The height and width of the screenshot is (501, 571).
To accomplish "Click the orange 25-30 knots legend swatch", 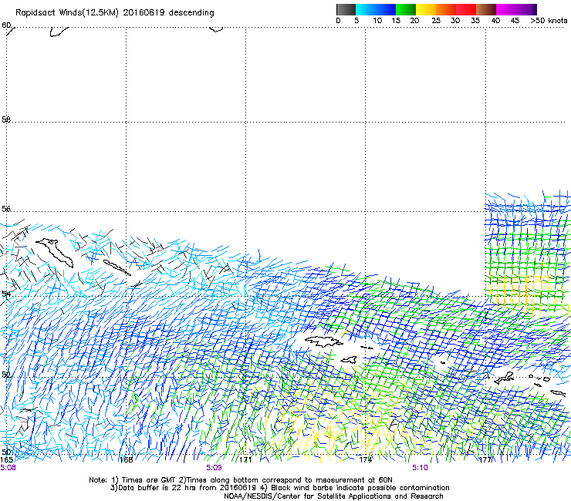I will coord(446,9).
